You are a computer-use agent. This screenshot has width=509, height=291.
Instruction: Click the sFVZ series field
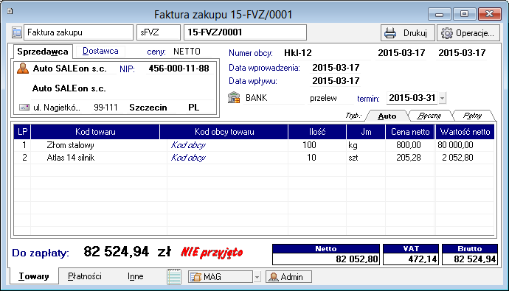pos(159,32)
